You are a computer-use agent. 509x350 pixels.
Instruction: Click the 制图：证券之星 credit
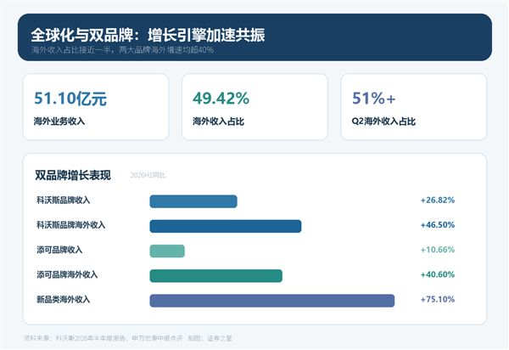tap(210, 338)
